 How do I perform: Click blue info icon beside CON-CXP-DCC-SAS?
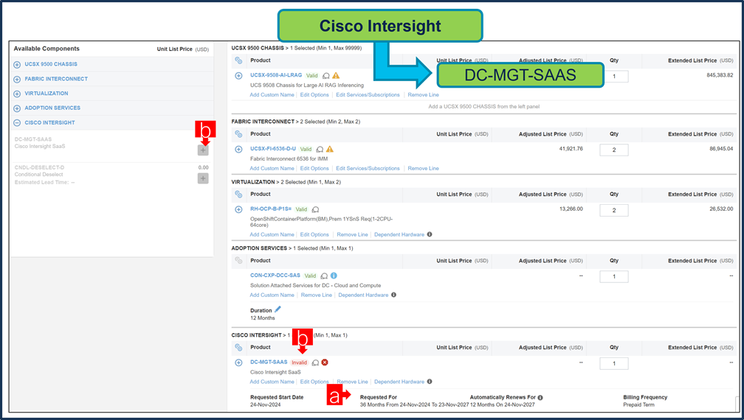tap(334, 276)
